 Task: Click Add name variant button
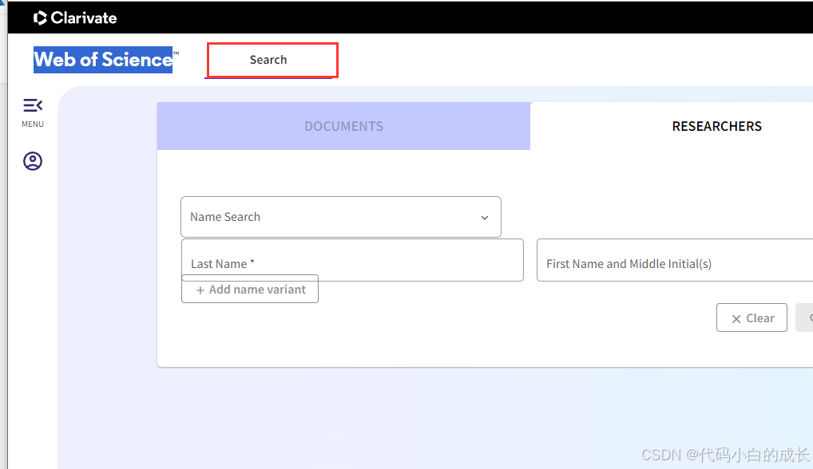[250, 289]
